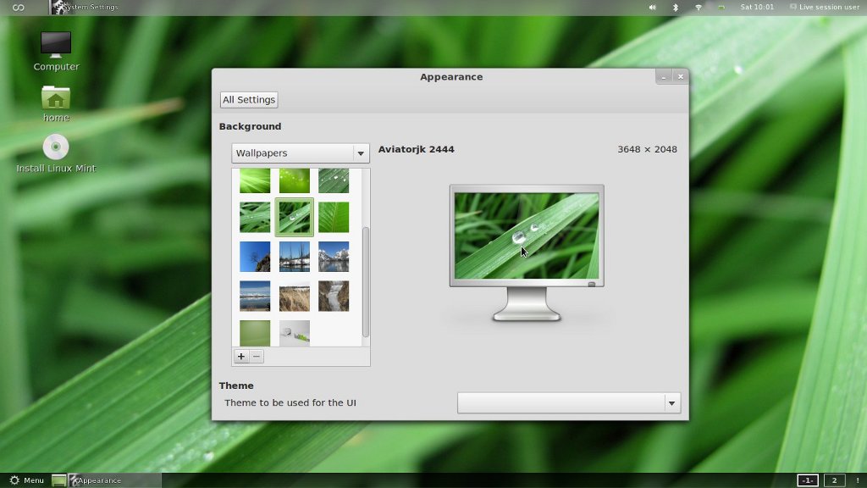The image size is (867, 488).
Task: Select the grass blades wallpaper in second row
Action: (255, 217)
